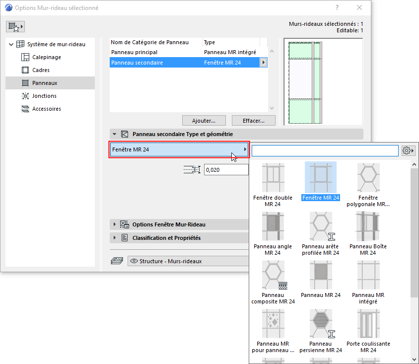Open the Calepinage page

click(x=47, y=57)
